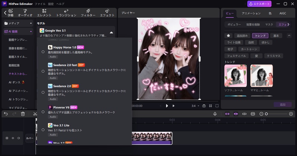Image resolution: width=297 pixels, height=156 pixels.
Task: Play the preview video
Action: coord(167,106)
